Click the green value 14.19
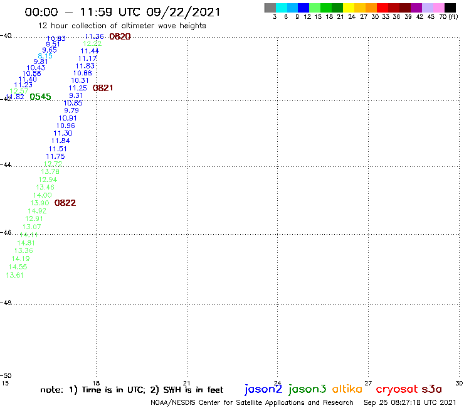 (x=21, y=259)
